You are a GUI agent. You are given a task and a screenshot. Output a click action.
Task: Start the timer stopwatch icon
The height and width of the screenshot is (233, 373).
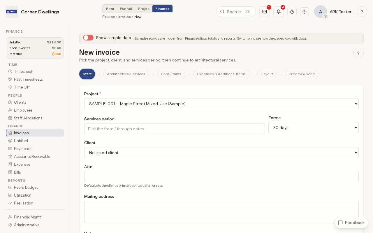[x=292, y=12]
